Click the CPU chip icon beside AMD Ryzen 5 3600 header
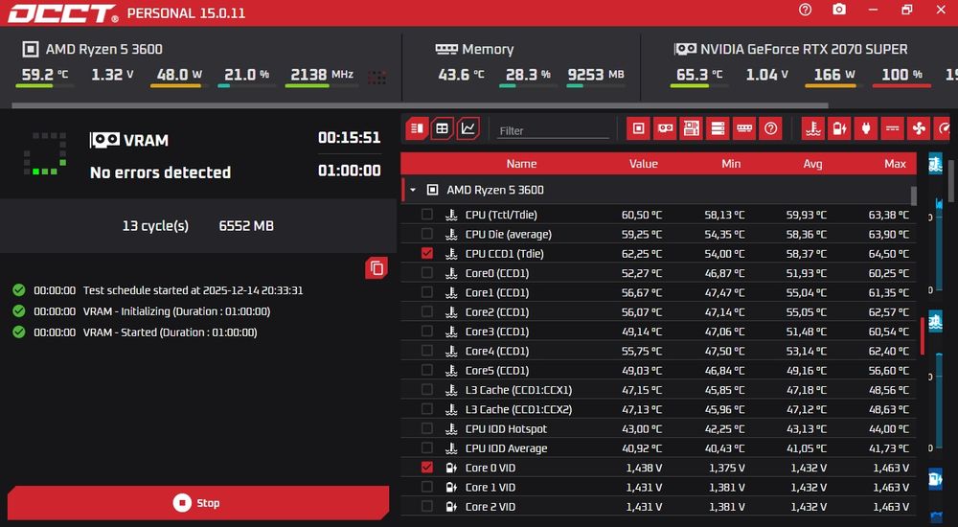958x527 pixels. [30, 49]
